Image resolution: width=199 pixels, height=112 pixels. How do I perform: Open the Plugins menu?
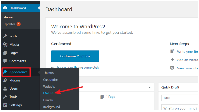[15, 81]
